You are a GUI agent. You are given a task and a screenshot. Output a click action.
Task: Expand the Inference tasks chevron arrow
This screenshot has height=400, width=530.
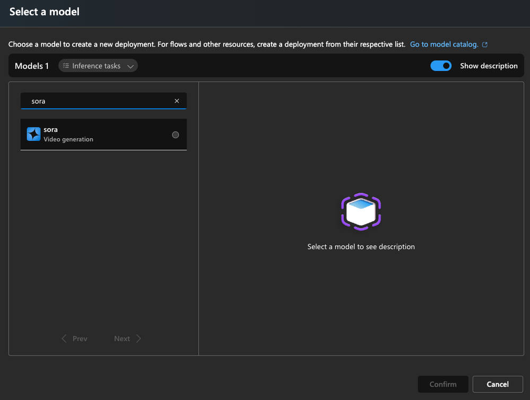(131, 66)
